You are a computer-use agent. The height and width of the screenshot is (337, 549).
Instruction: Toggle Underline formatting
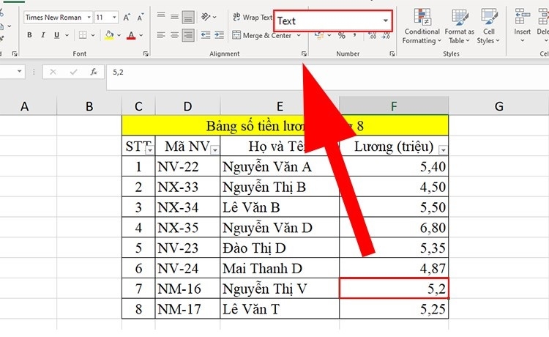tap(56, 35)
